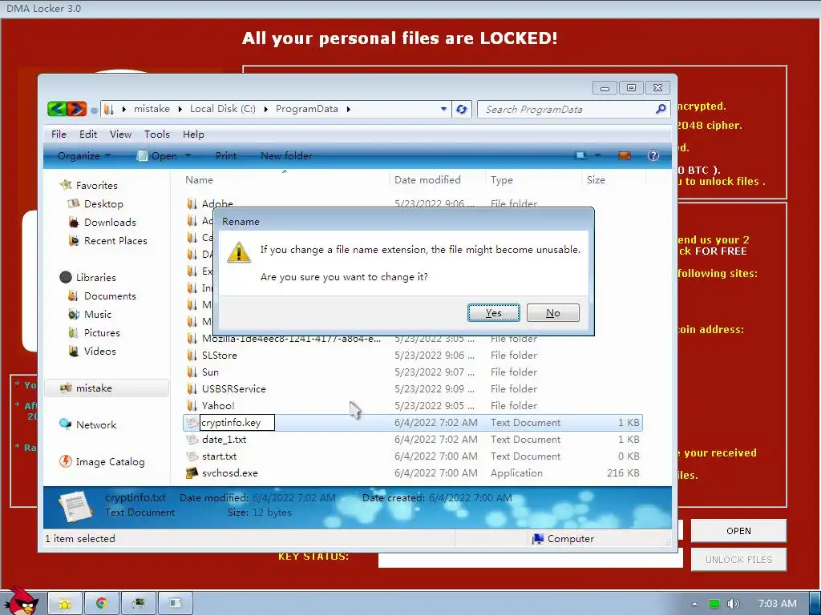
Task: Click Local Disk (C:) breadcrumb
Action: pos(223,109)
